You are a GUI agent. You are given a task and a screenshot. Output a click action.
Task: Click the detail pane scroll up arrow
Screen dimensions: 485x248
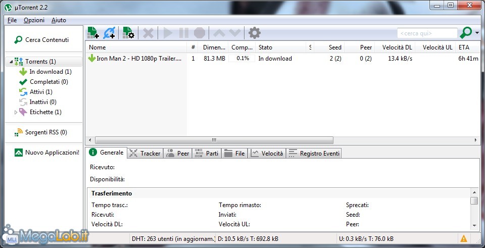(x=474, y=192)
